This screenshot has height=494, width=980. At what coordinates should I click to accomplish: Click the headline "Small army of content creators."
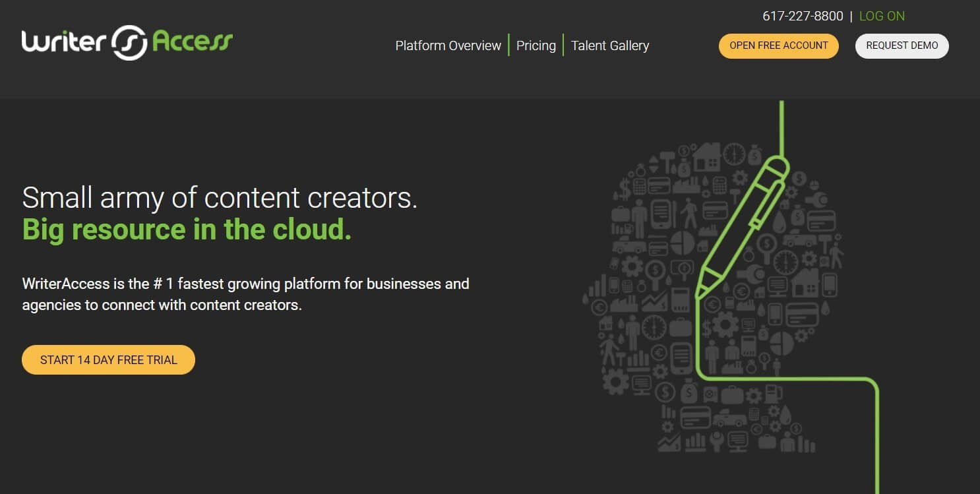point(220,197)
